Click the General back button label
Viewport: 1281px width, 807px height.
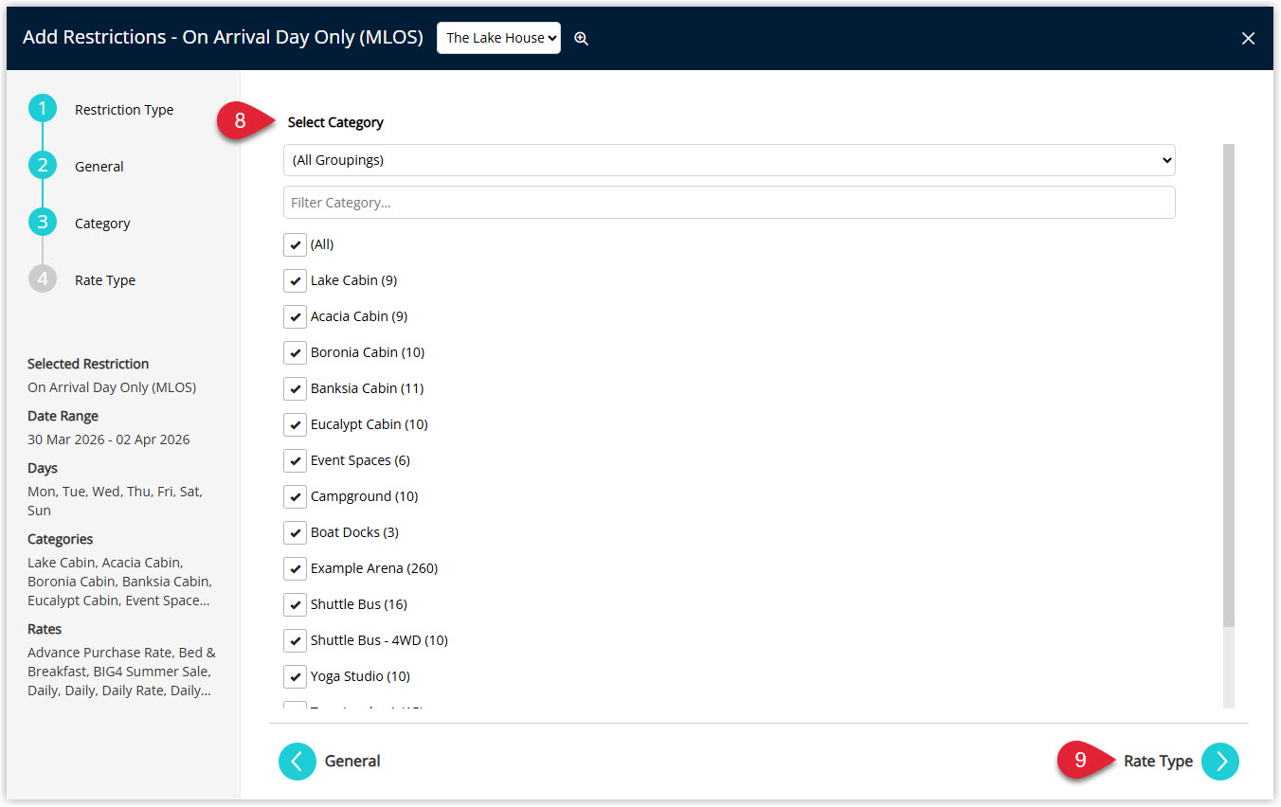[x=352, y=762]
